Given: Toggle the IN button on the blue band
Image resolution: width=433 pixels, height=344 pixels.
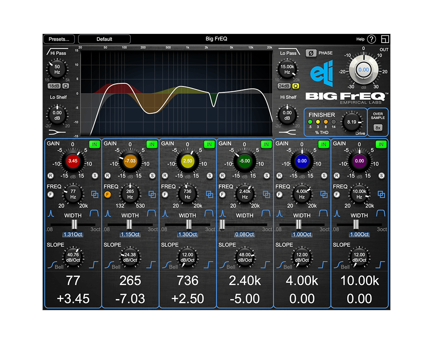Looking at the screenshot, I should pos(324,145).
